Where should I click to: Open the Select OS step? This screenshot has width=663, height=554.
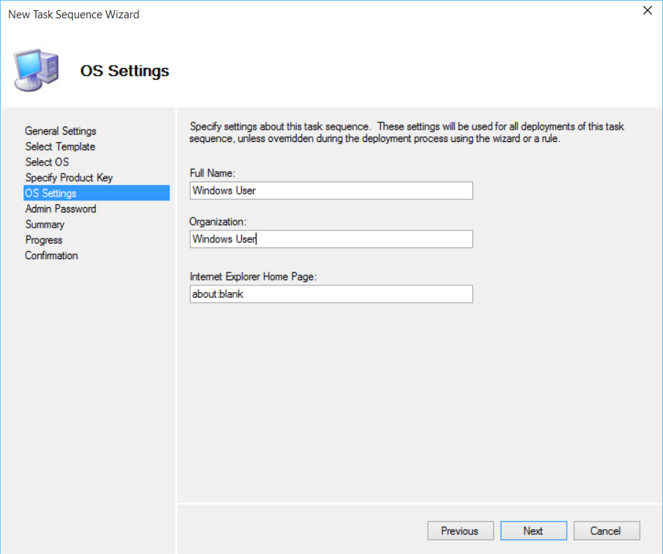[47, 162]
